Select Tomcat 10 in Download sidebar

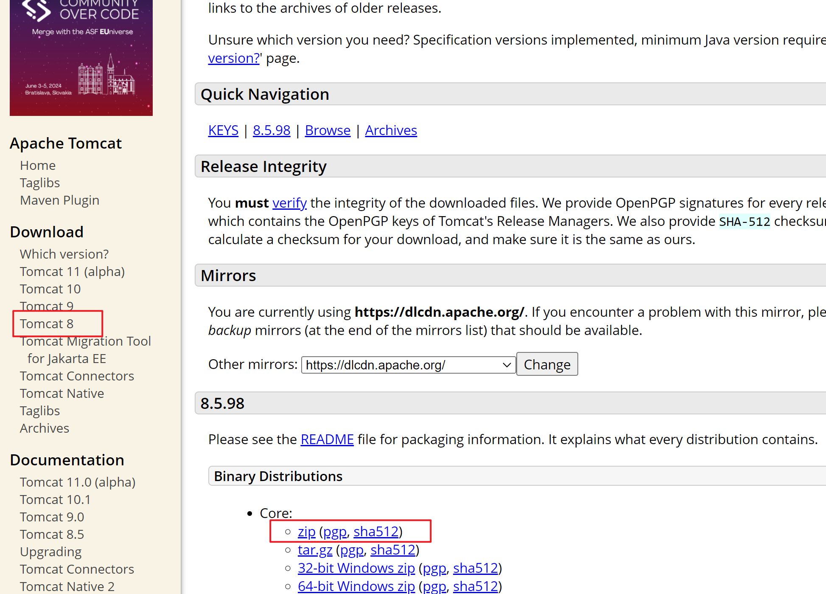click(50, 289)
